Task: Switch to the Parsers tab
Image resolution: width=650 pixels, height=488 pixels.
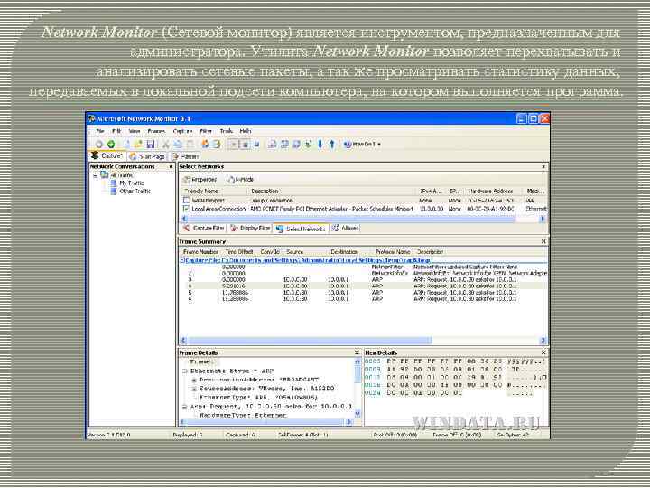Action: click(x=185, y=156)
